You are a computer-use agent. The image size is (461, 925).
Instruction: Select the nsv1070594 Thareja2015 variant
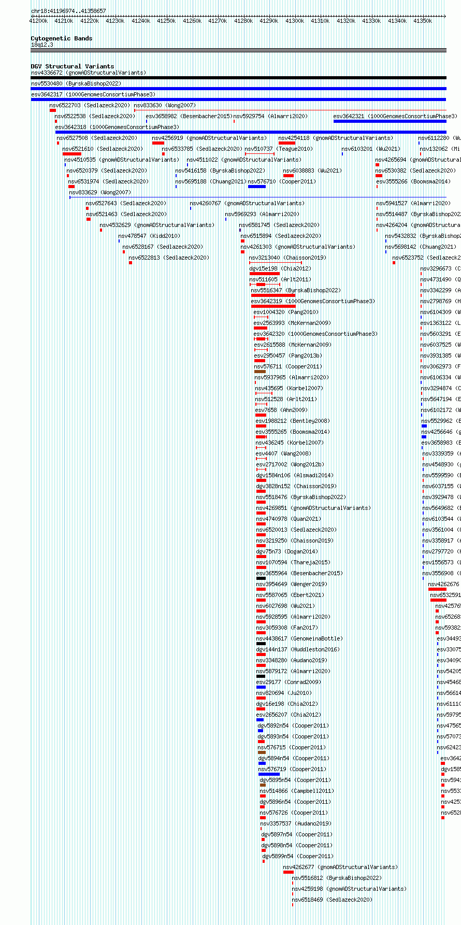[293, 562]
